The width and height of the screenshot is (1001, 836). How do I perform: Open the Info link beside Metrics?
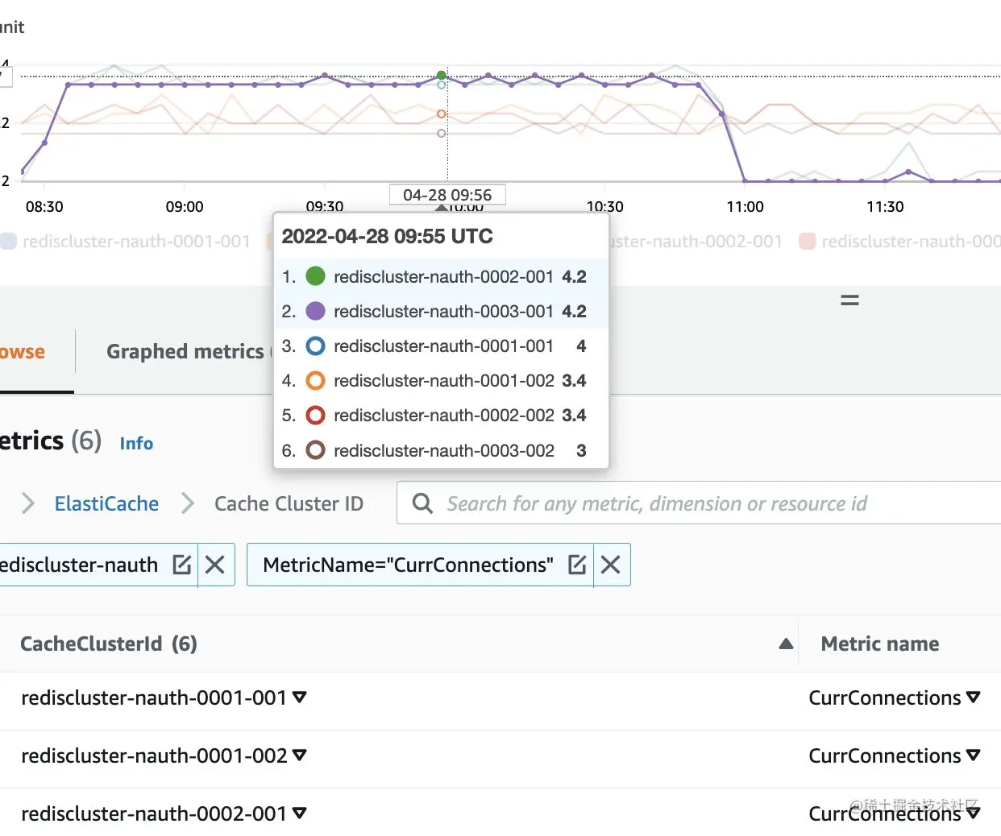point(136,443)
